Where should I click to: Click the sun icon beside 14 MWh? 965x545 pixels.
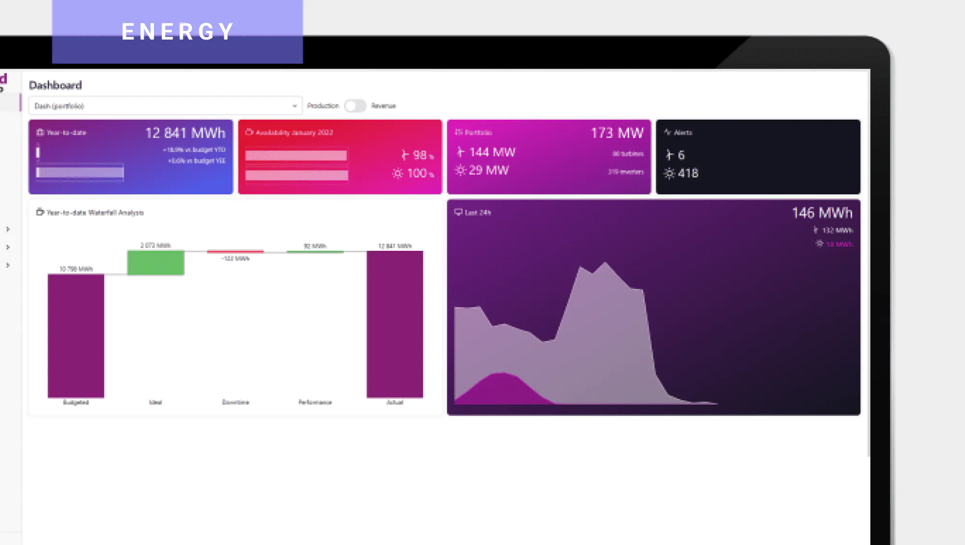click(819, 244)
